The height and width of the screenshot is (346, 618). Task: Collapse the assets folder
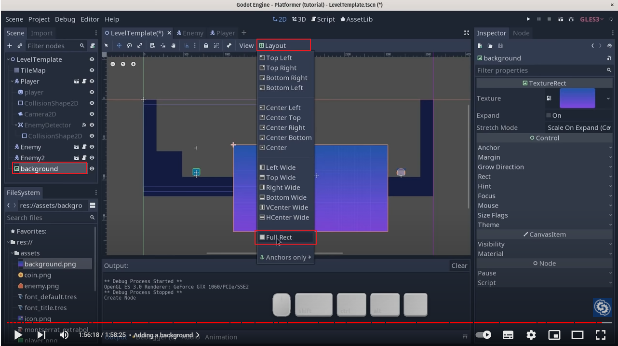pyautogui.click(x=12, y=253)
